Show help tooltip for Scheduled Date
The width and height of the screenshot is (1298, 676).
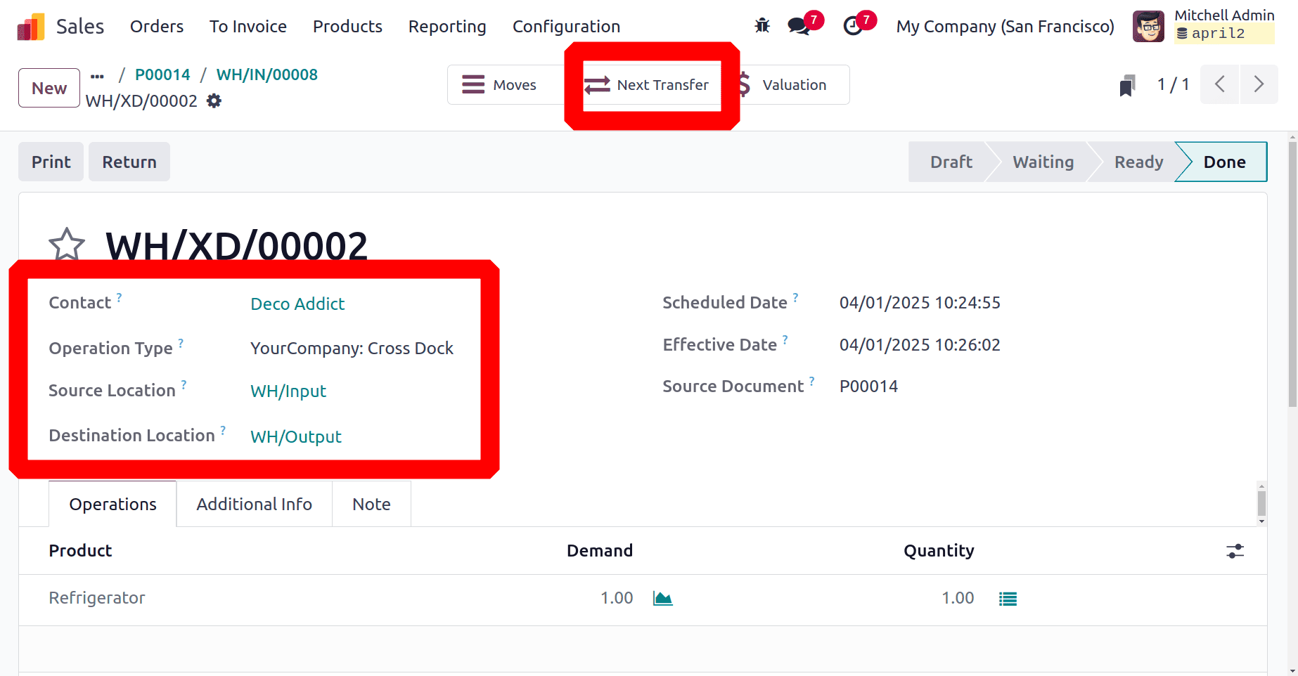(795, 297)
